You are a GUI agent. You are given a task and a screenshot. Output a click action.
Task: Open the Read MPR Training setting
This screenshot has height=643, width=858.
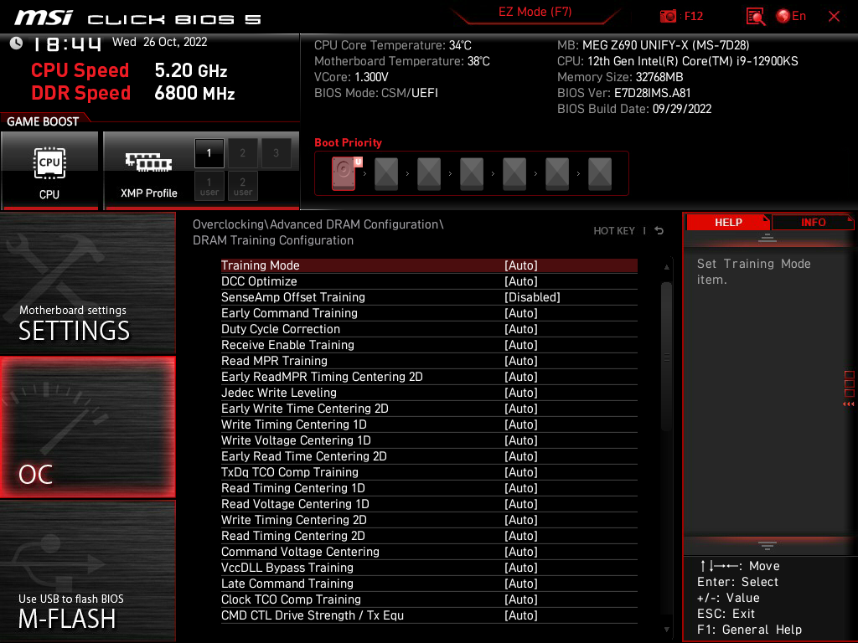429,361
